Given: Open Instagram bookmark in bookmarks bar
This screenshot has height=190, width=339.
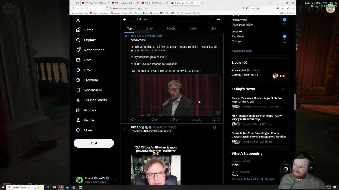Looking at the screenshot, I should tap(115, 13).
